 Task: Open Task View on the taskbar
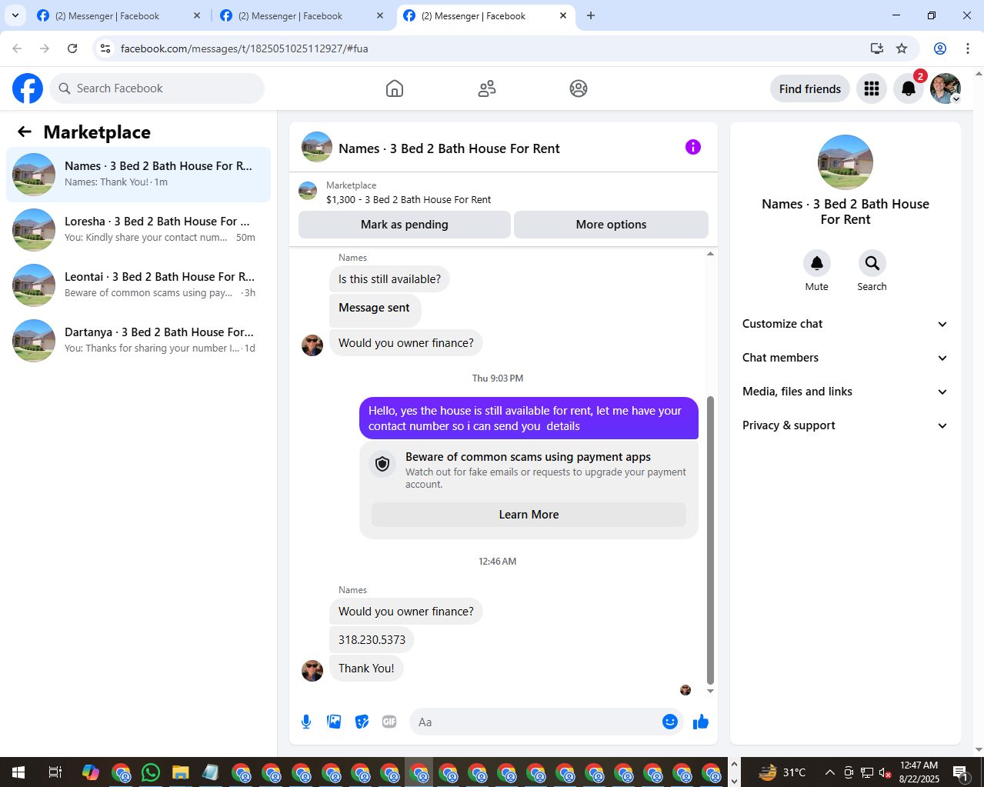(55, 772)
